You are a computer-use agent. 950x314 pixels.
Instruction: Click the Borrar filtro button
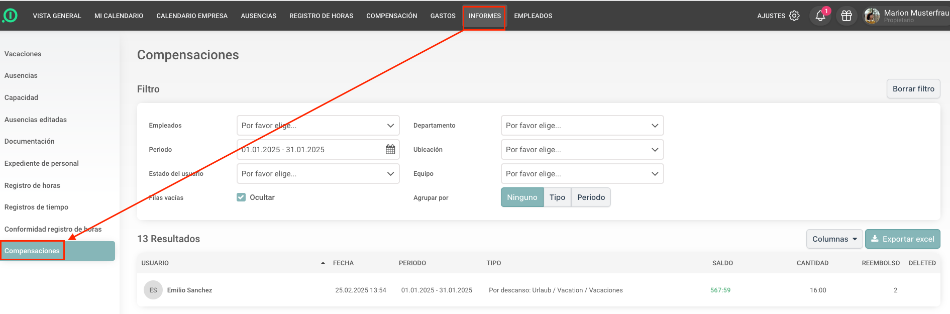(x=913, y=89)
